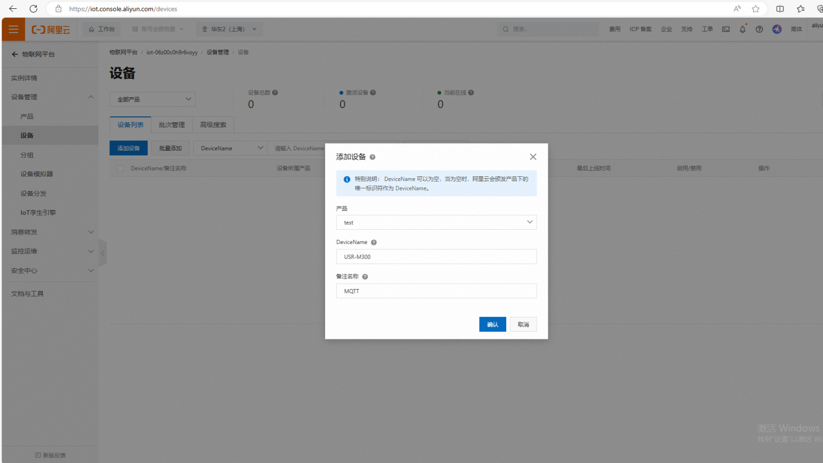The width and height of the screenshot is (823, 463).
Task: Open the 产品 dropdown showing test
Action: pos(436,223)
